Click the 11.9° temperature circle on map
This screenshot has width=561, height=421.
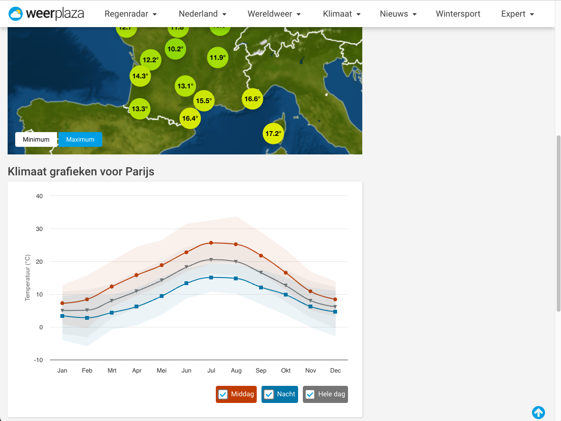[217, 58]
